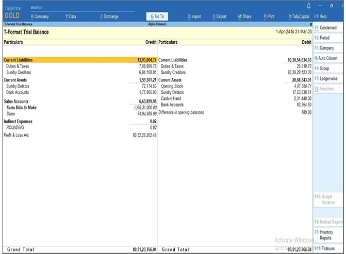This screenshot has width=346, height=254.
Task: Click the Opening Stock amount 4,07,380.71
Action: tap(303, 86)
